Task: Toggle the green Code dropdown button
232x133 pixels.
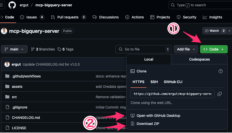Action: [x=214, y=49]
